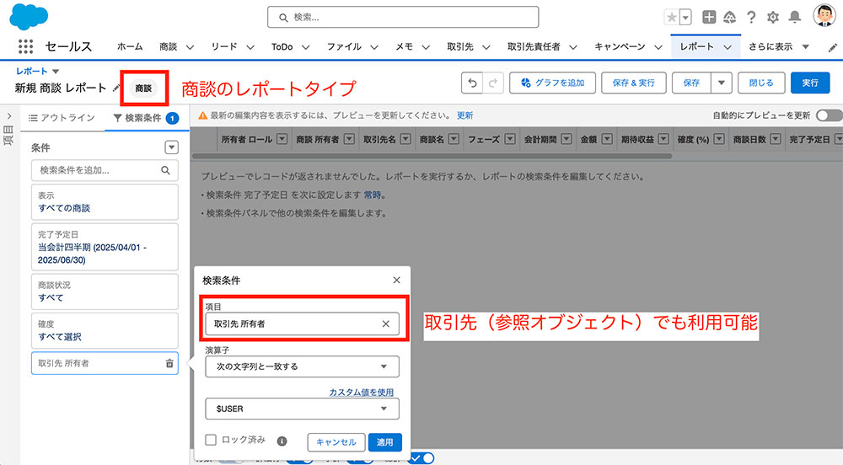Click the 更新 link in preview banner
The width and height of the screenshot is (843, 465).
(465, 115)
